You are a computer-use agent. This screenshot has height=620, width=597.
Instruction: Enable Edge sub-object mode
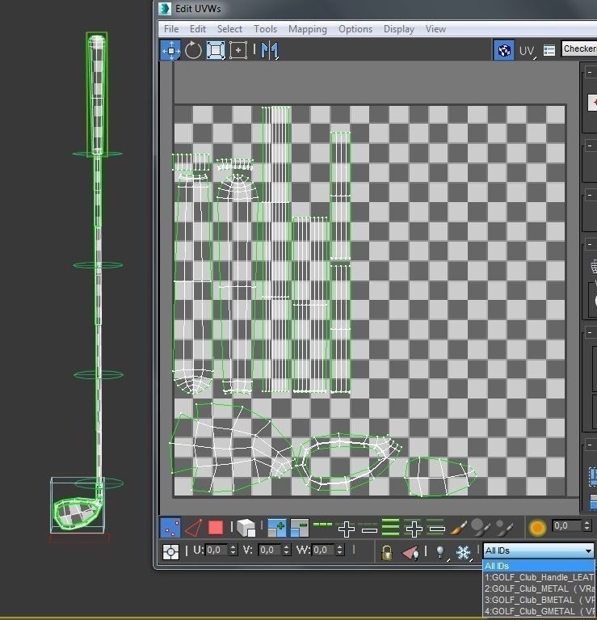pos(193,528)
